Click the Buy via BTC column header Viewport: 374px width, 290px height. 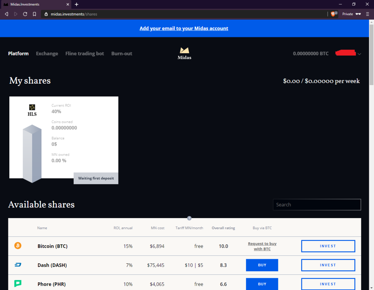coord(262,228)
